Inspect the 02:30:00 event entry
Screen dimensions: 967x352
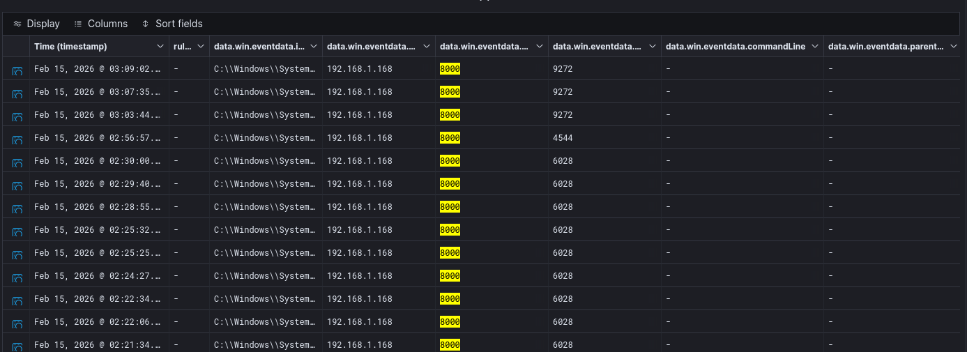17,162
